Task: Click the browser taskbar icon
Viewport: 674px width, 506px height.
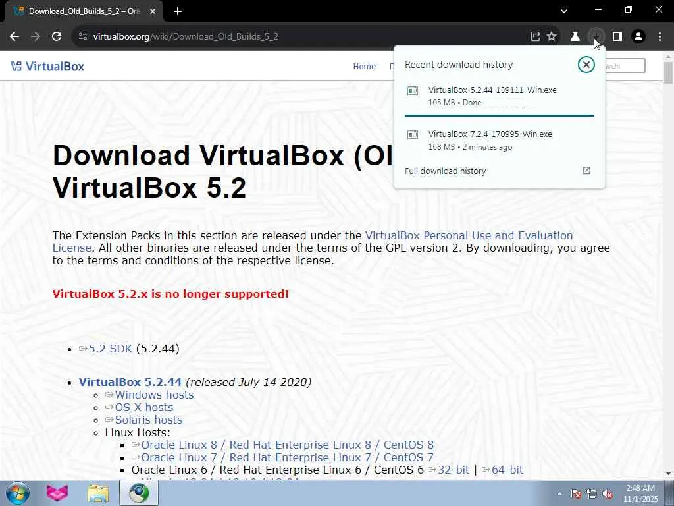Action: point(138,493)
